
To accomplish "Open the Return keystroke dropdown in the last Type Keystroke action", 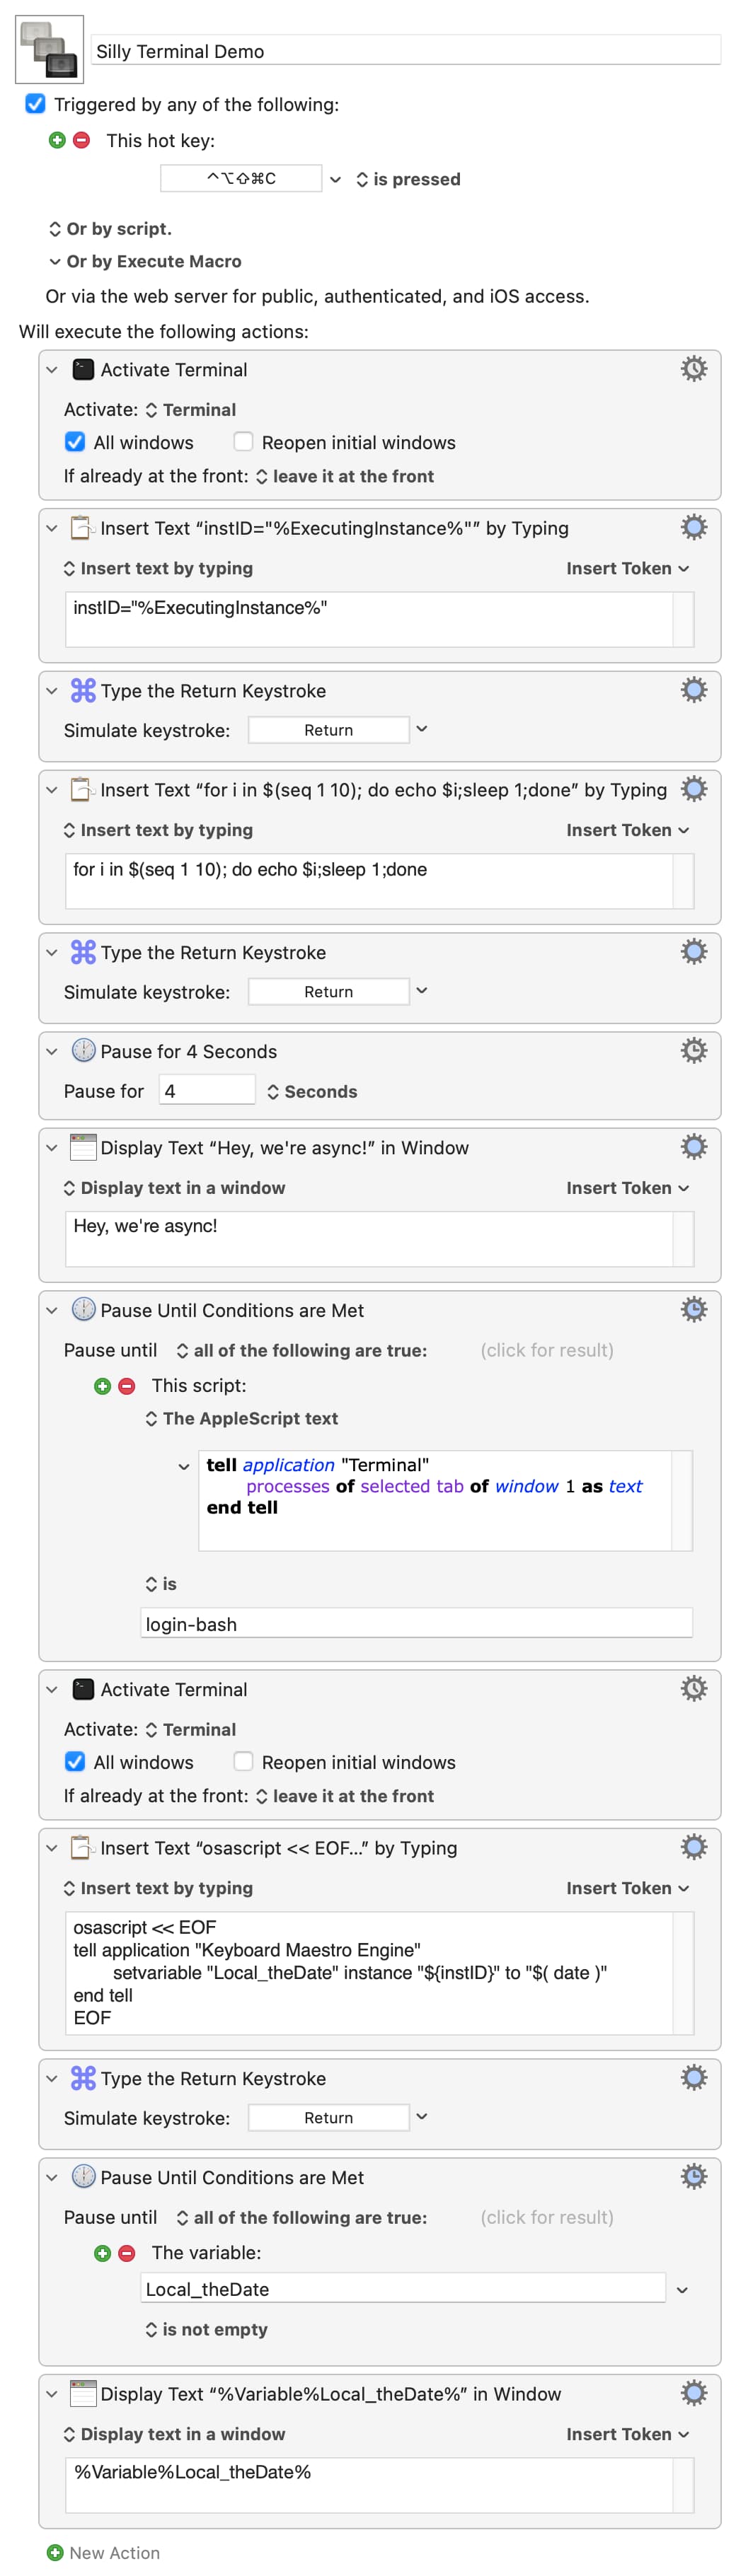I will pyautogui.click(x=422, y=2116).
